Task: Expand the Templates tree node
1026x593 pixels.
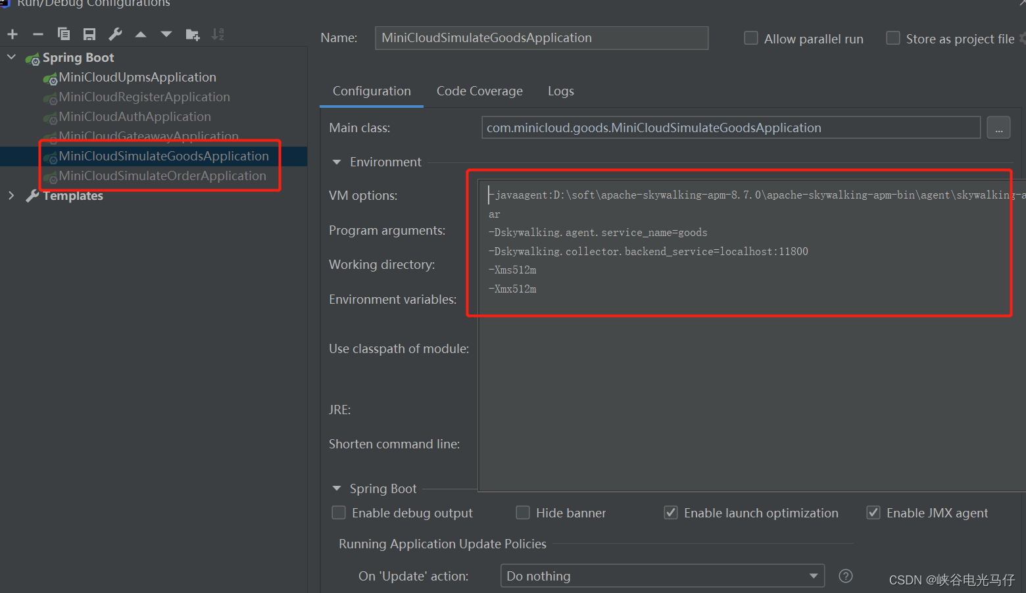Action: (11, 195)
